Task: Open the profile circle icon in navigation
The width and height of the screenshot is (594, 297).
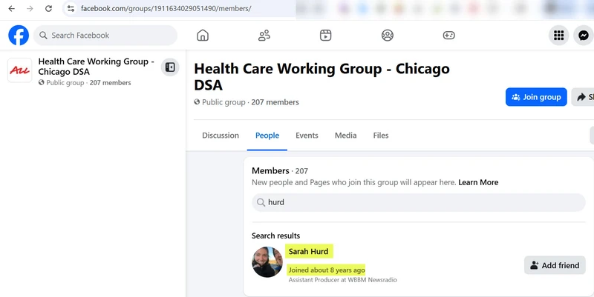Action: click(x=387, y=36)
